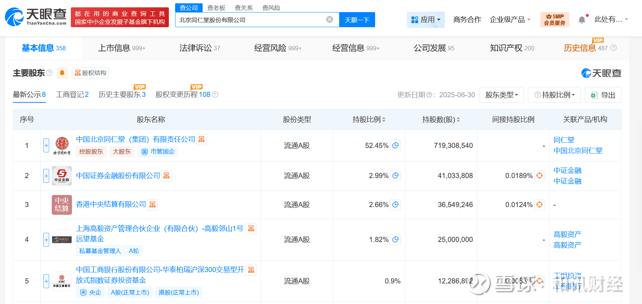Open the 持股比例 filter dropdown
Viewport: 642px width, 304px height.
pyautogui.click(x=554, y=95)
